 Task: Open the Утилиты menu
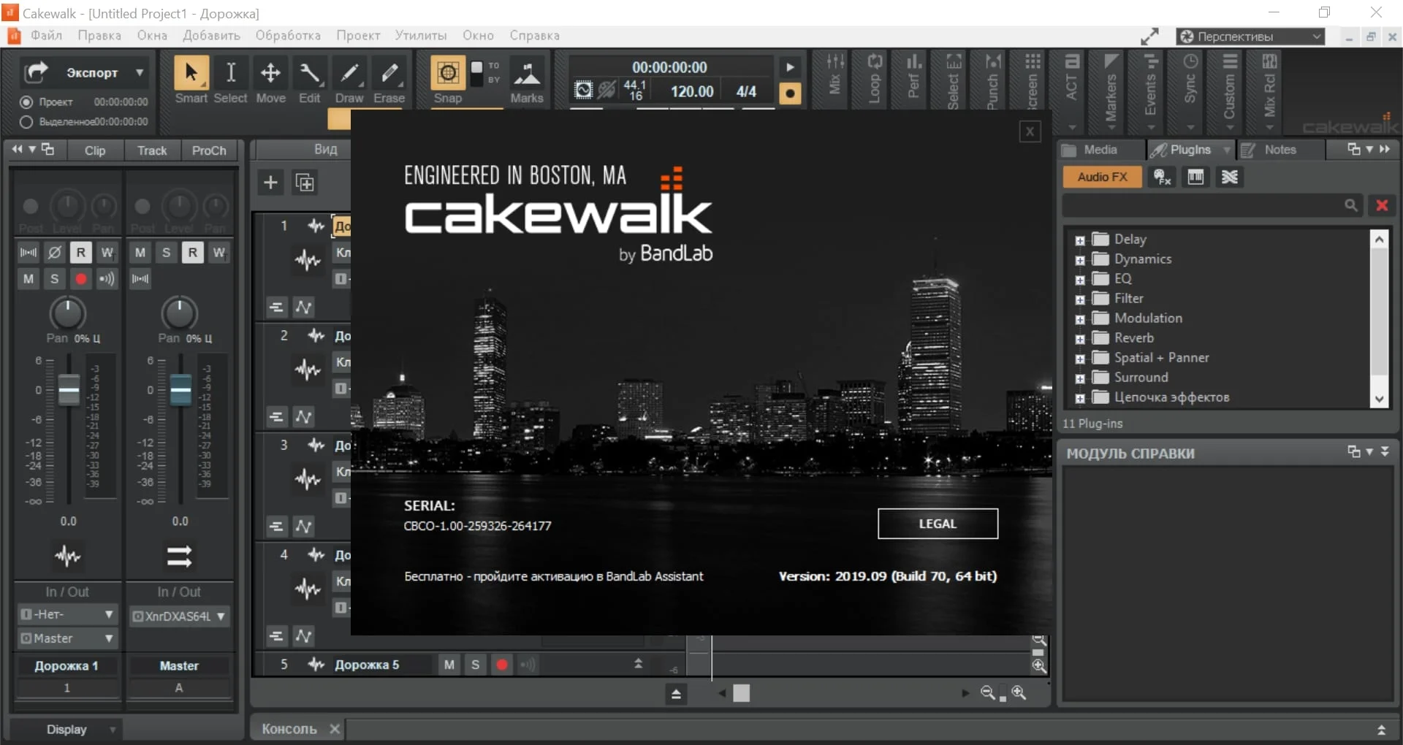tap(421, 36)
